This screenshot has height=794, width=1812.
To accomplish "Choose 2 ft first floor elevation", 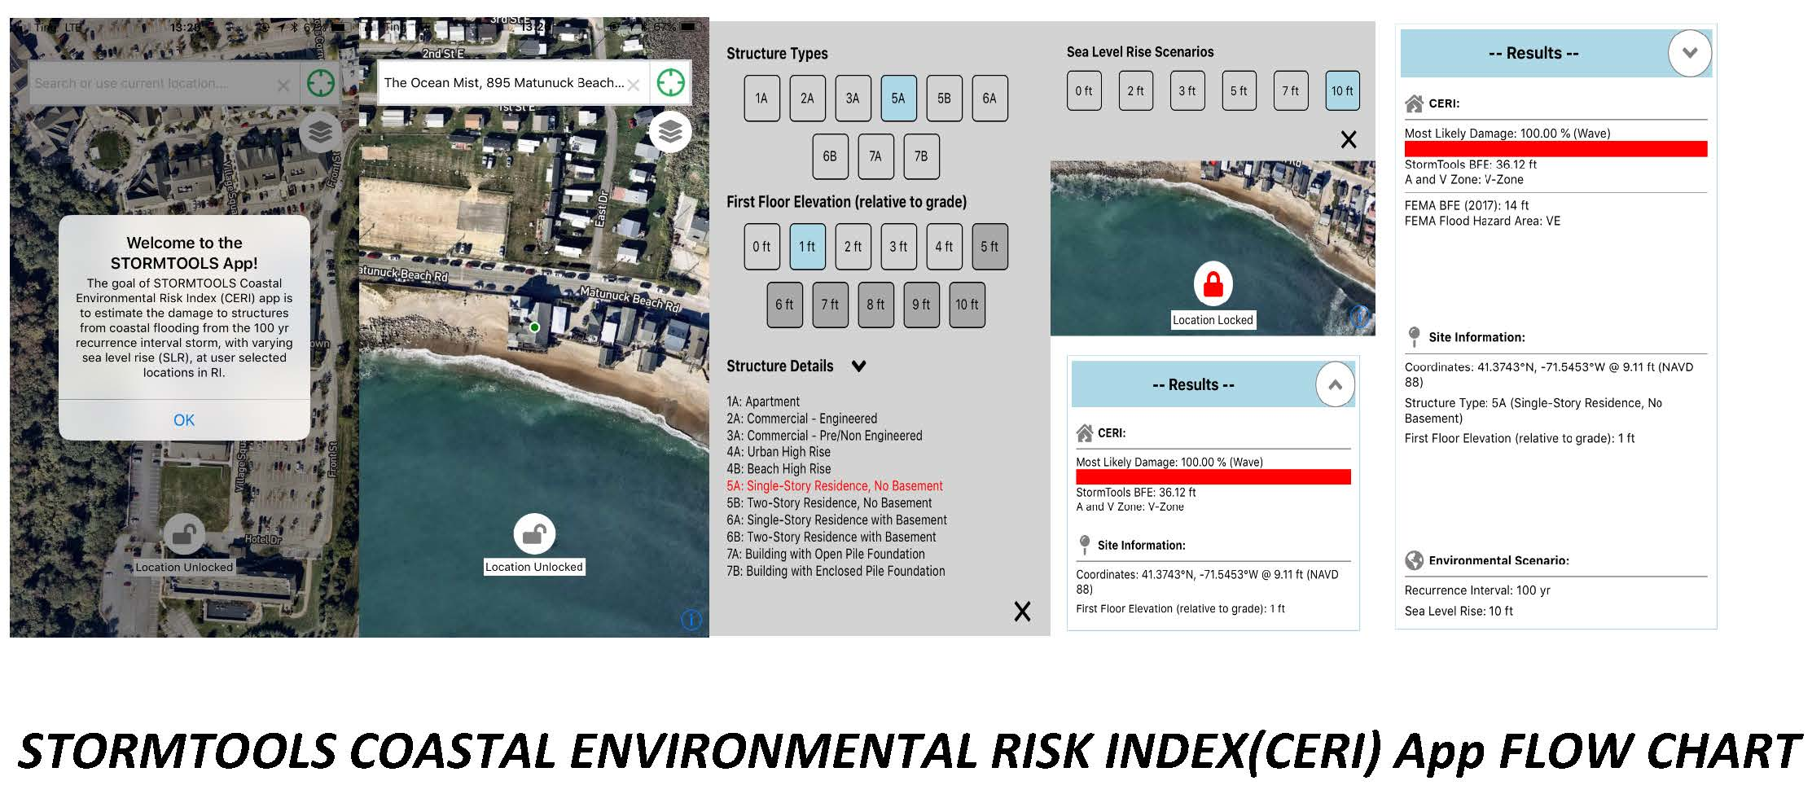I will coord(853,247).
